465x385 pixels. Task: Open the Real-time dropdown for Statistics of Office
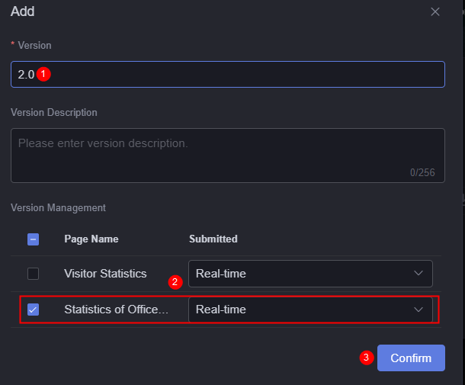click(310, 310)
